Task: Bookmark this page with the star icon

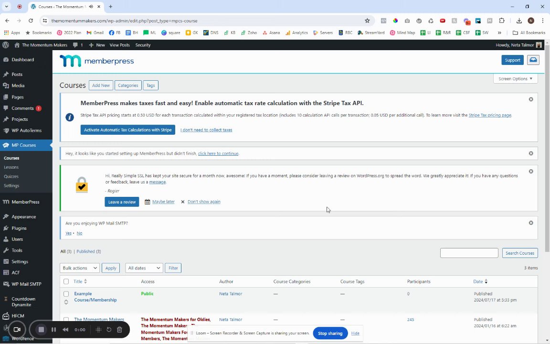Action: pyautogui.click(x=367, y=21)
